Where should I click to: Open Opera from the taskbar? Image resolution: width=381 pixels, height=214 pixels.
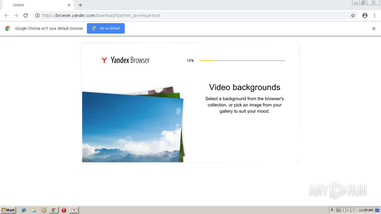click(64, 210)
